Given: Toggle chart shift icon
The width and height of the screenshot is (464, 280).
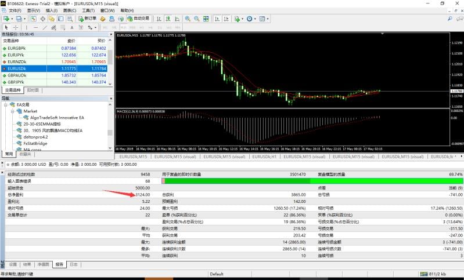Looking at the screenshot, I should tap(226, 19).
